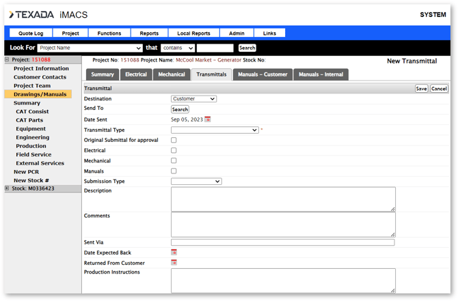The width and height of the screenshot is (458, 301).
Task: Open the Look For field dropdown
Action: click(90, 48)
